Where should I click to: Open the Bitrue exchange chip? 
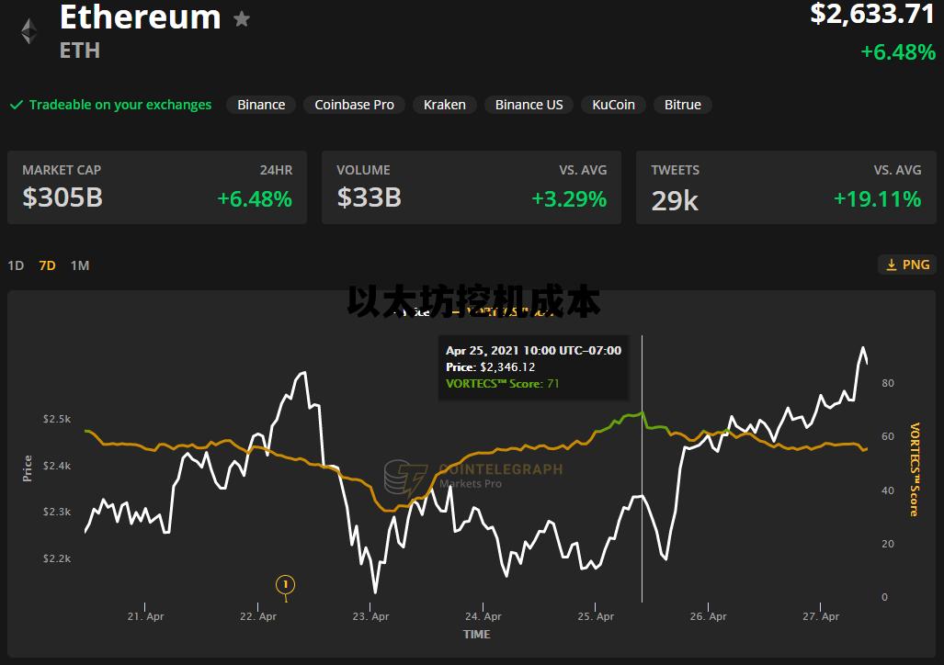[x=683, y=105]
